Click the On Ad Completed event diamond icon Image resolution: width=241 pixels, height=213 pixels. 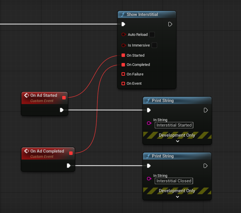pyautogui.click(x=26, y=151)
